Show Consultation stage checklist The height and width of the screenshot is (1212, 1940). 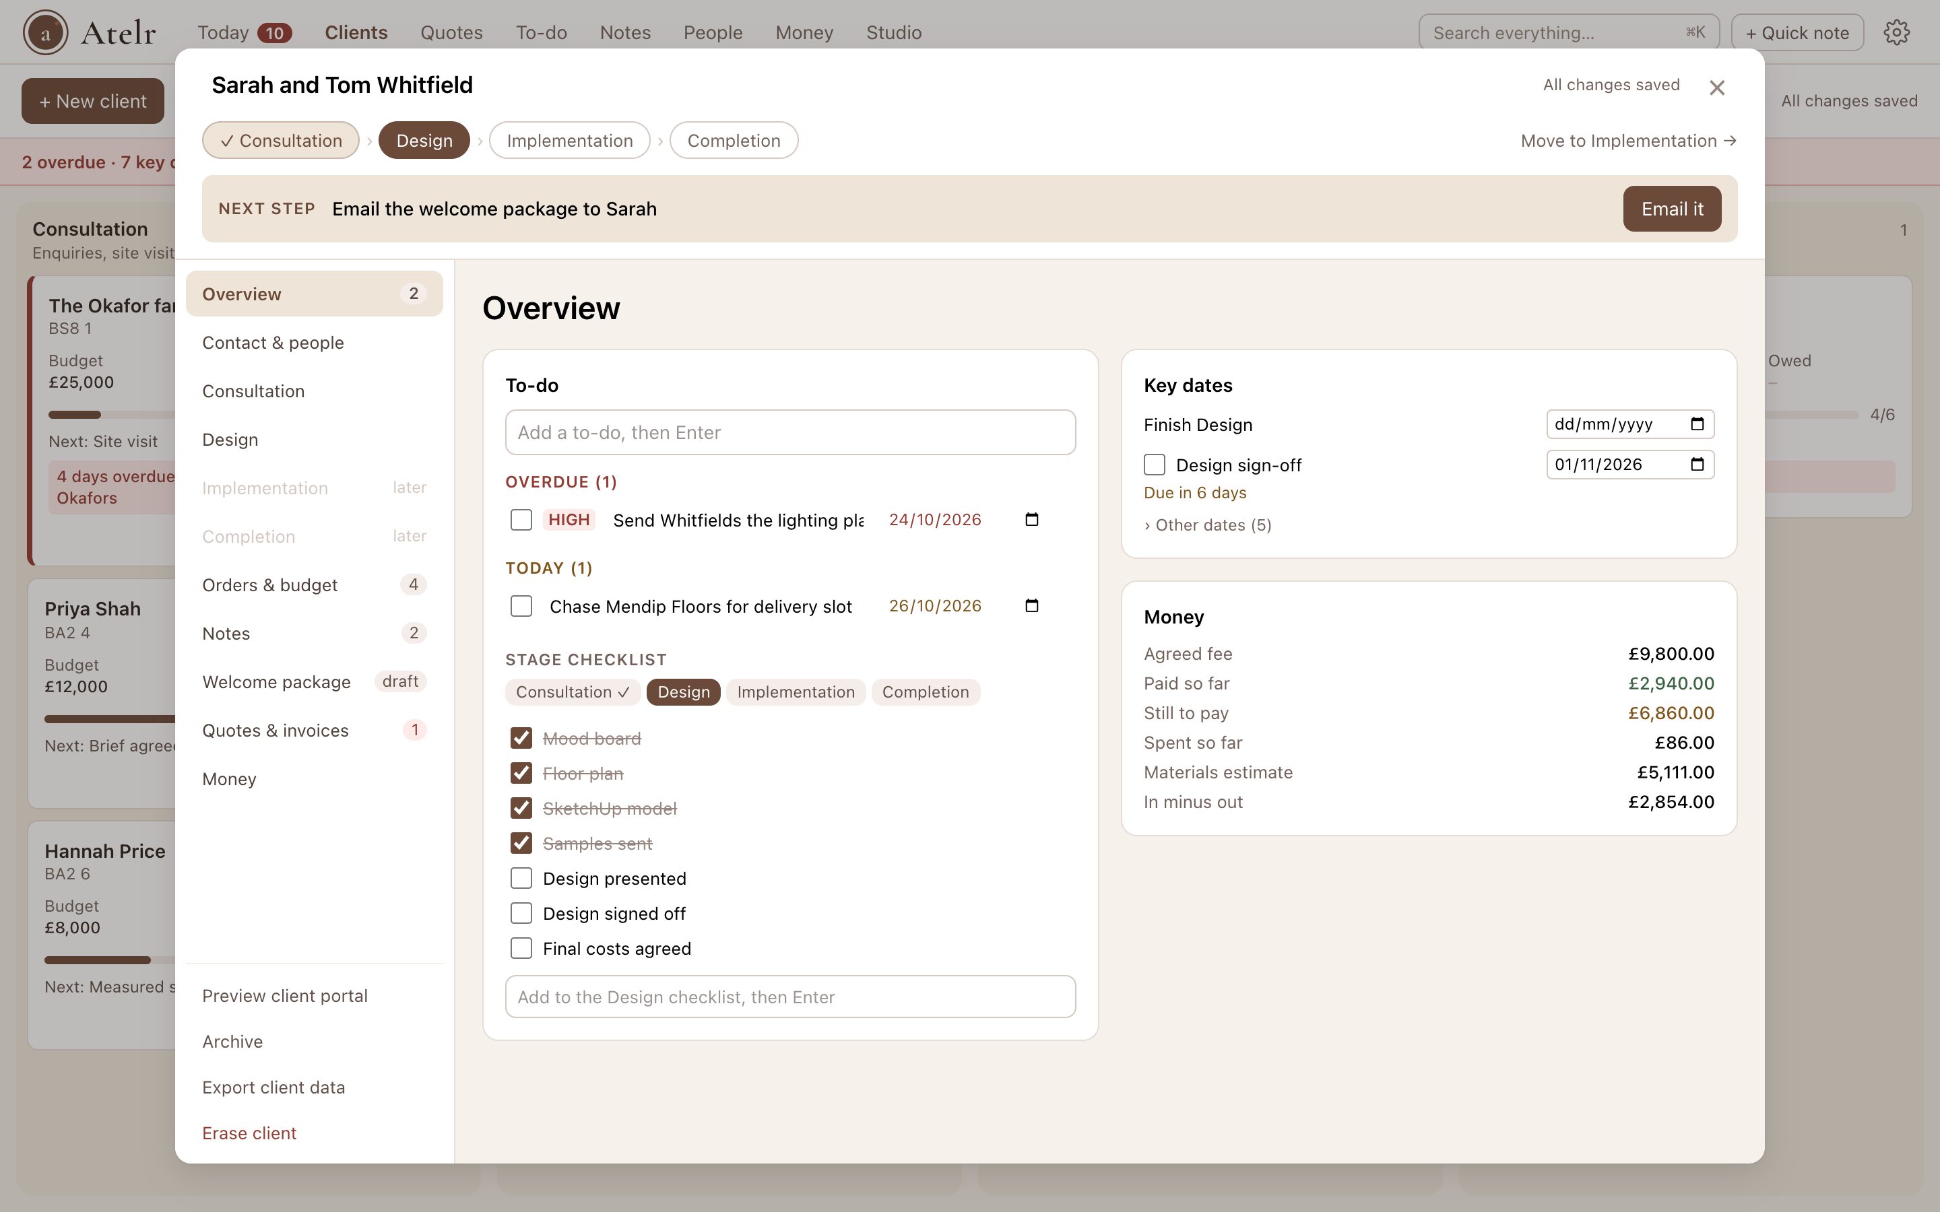(x=573, y=692)
